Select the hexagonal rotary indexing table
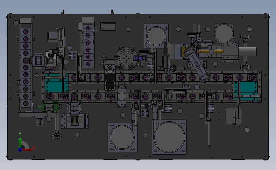This screenshot has width=276, height=170. 126,58
